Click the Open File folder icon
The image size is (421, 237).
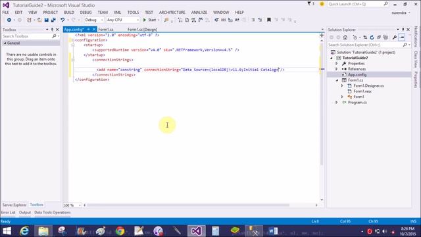39,20
